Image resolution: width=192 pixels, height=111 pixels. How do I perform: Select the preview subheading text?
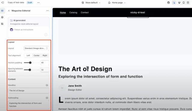[100, 76]
